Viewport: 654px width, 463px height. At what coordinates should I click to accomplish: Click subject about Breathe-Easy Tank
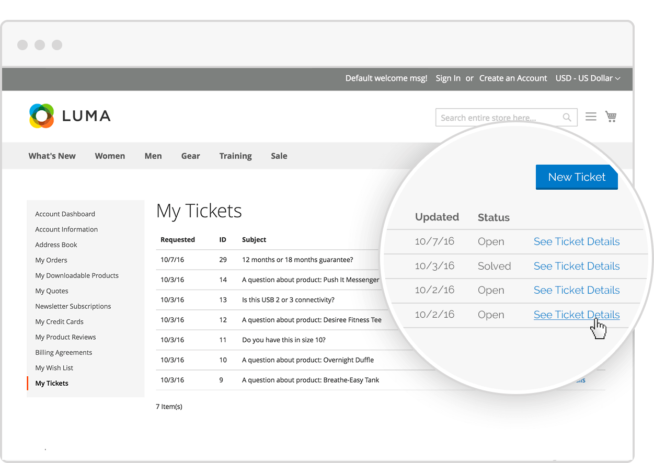click(x=311, y=380)
